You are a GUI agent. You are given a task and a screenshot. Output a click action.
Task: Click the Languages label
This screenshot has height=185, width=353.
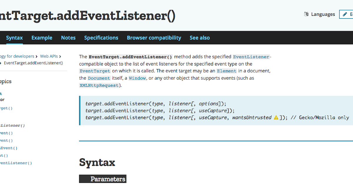pos(323,14)
